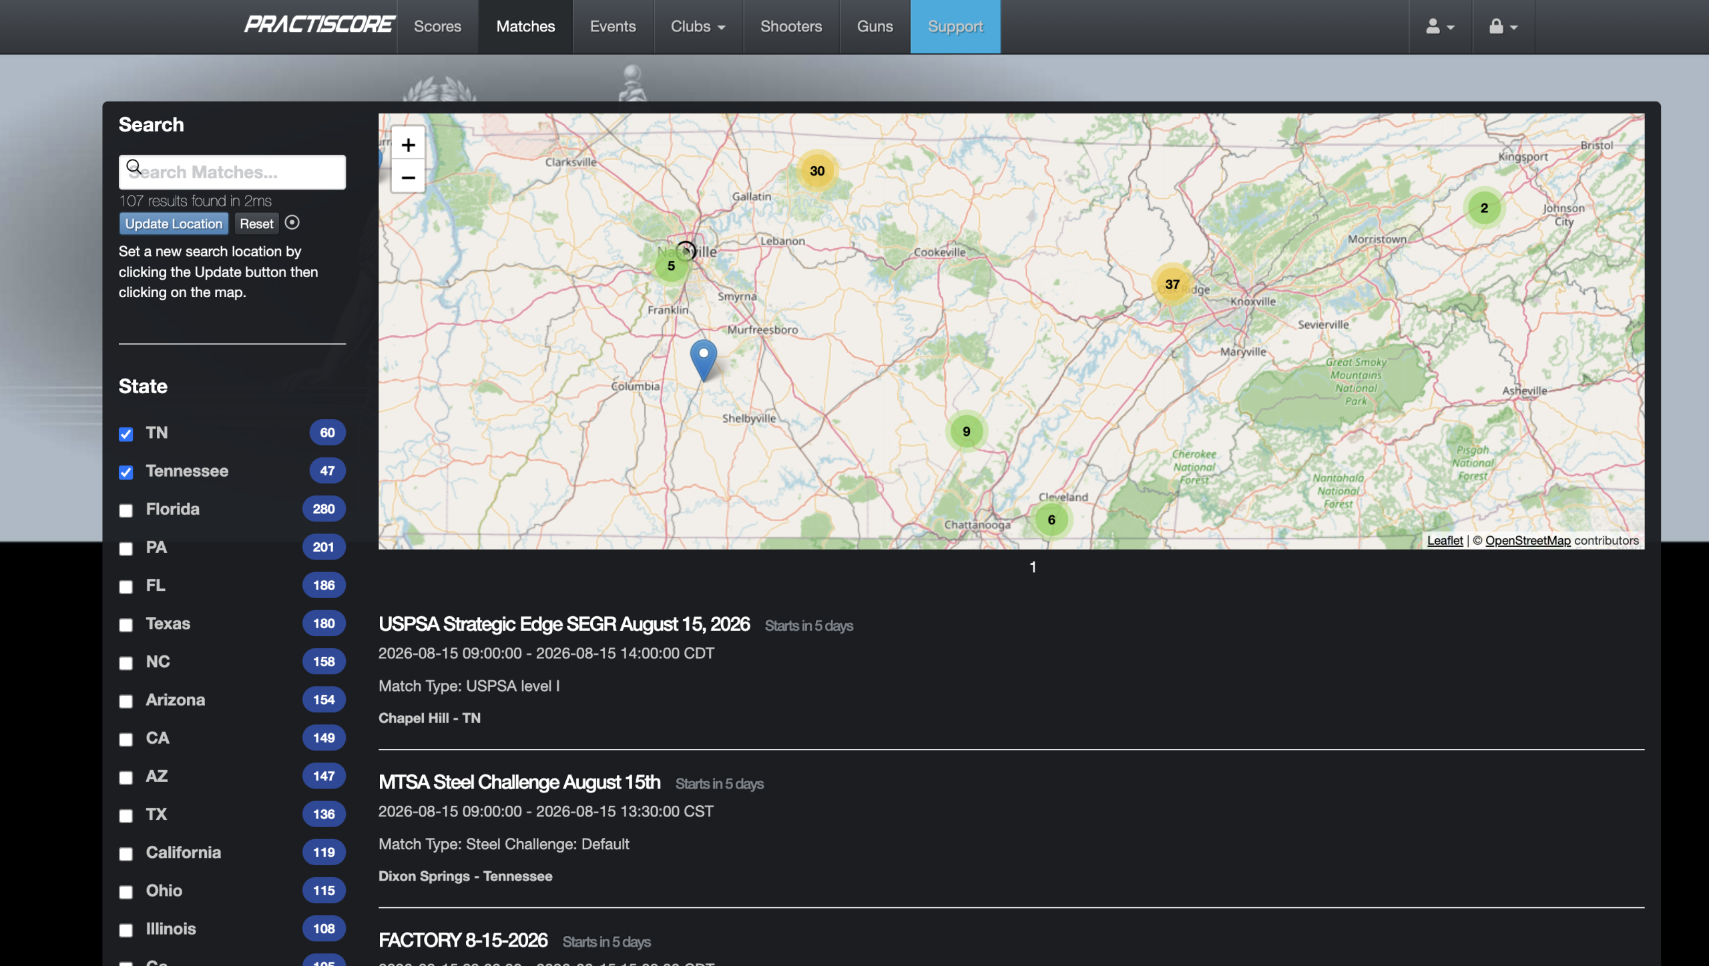Viewport: 1709px width, 966px height.
Task: Open the 30-match cluster near Gallatin
Action: pos(817,171)
